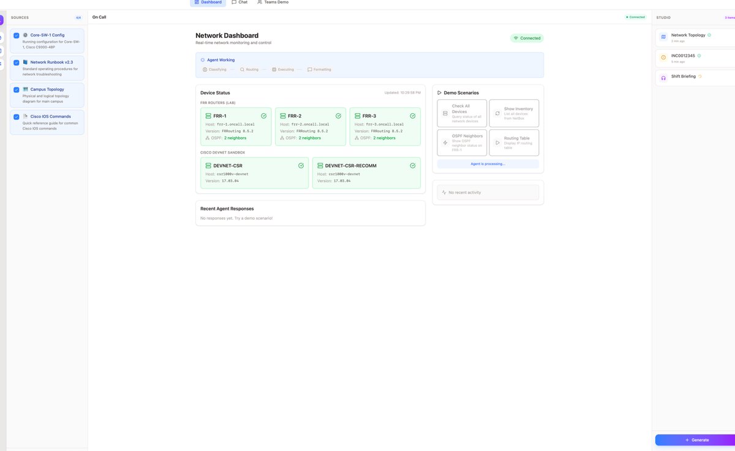Uncheck the Cisco IOS Commands source
Viewport: 735px width, 451px height.
tap(17, 116)
